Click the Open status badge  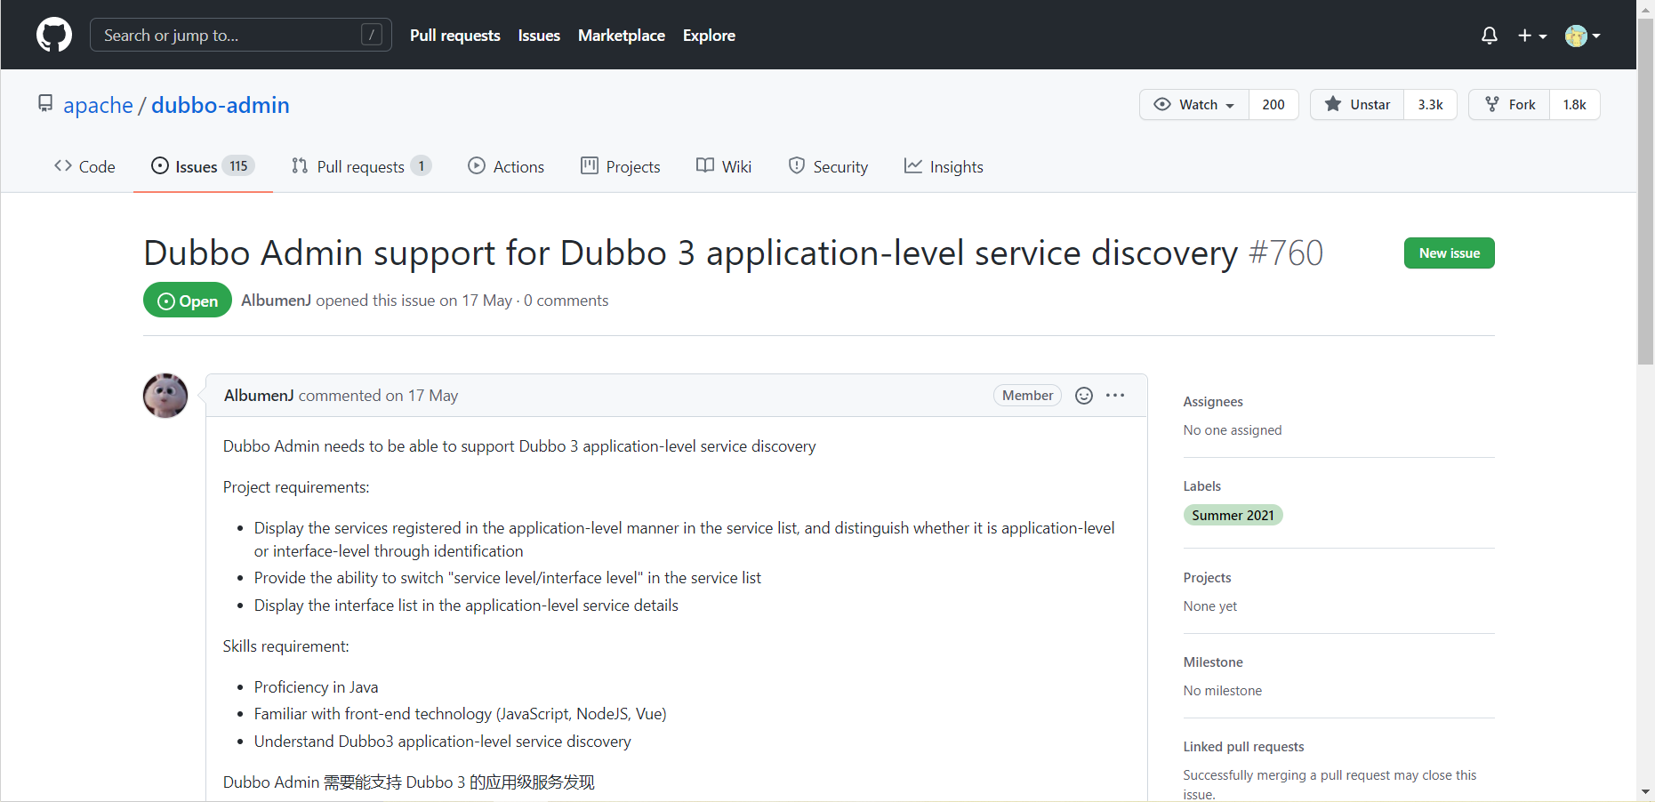tap(188, 301)
